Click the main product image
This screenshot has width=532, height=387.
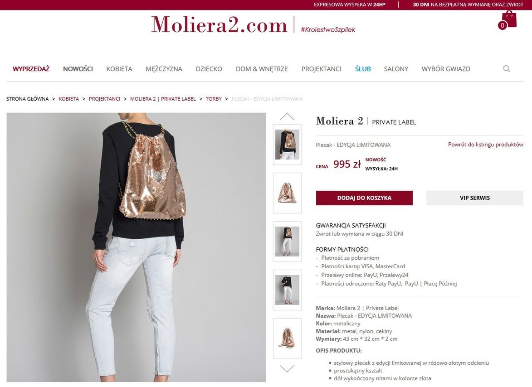136,247
